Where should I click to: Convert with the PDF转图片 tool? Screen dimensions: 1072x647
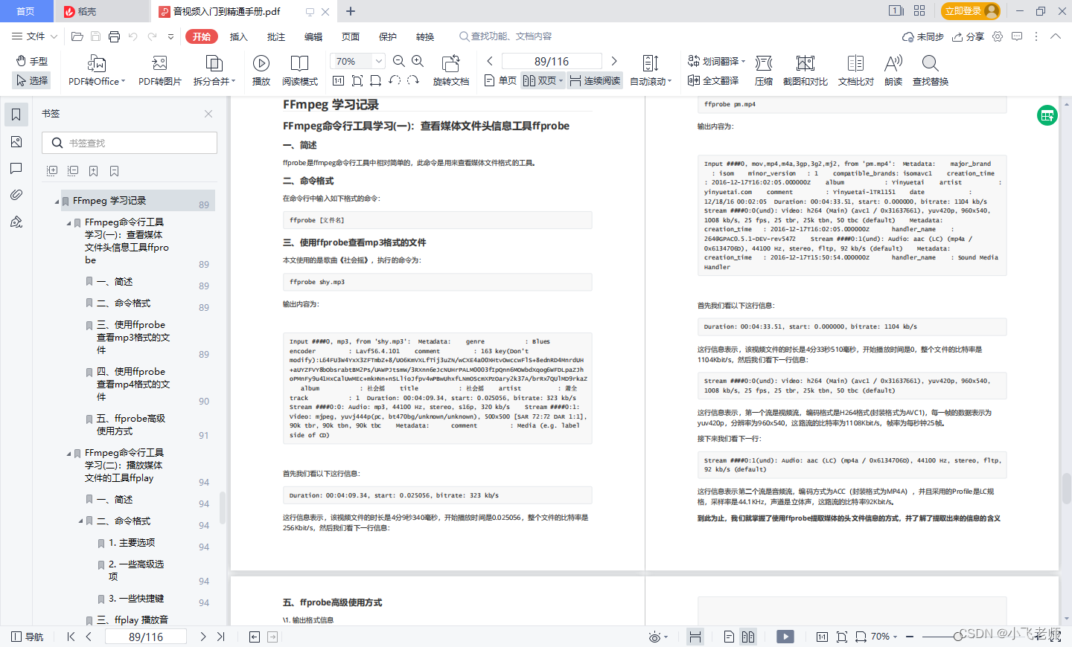[x=159, y=71]
